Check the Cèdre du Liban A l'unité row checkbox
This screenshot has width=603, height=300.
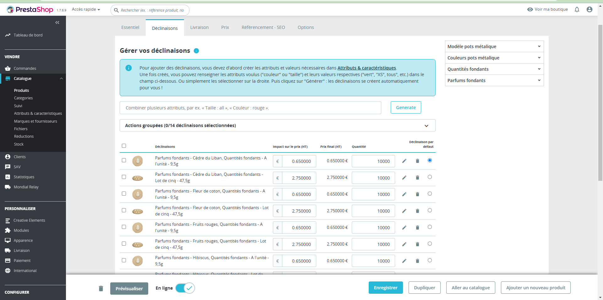[124, 160]
